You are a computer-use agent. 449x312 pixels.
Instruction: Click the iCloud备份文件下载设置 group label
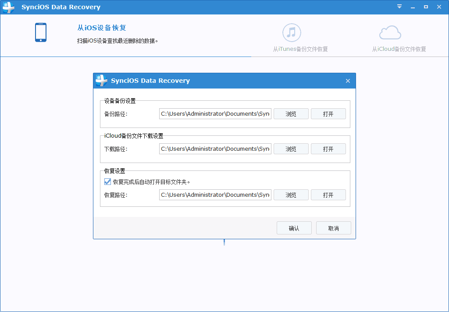pos(134,136)
